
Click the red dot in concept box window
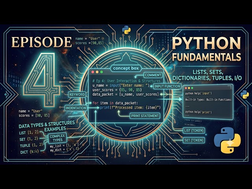click(93, 72)
